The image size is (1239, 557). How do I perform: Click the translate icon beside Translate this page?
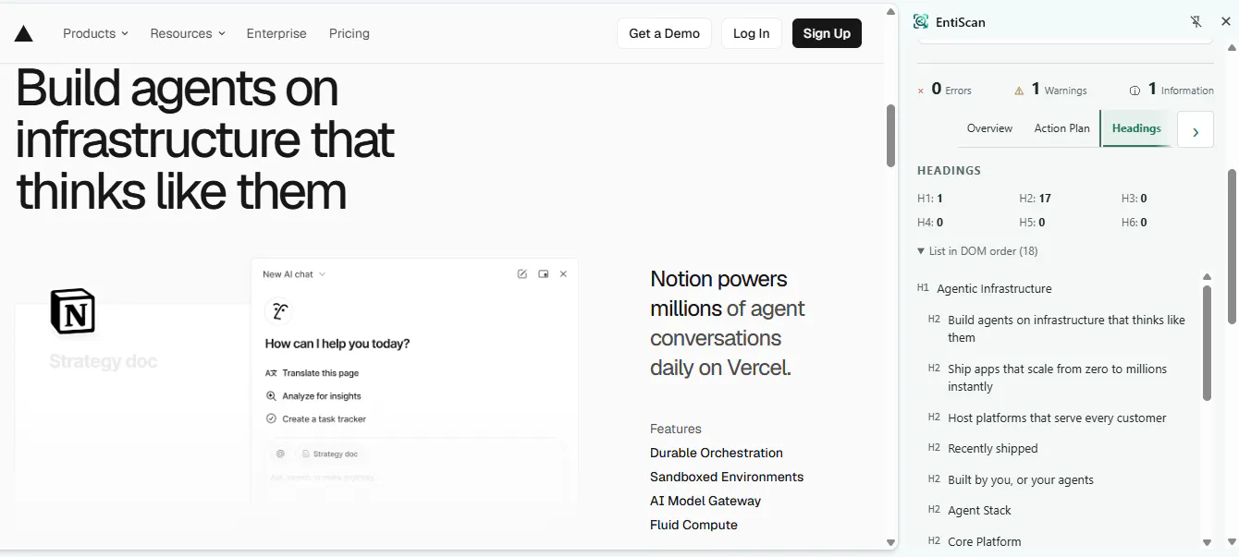271,373
